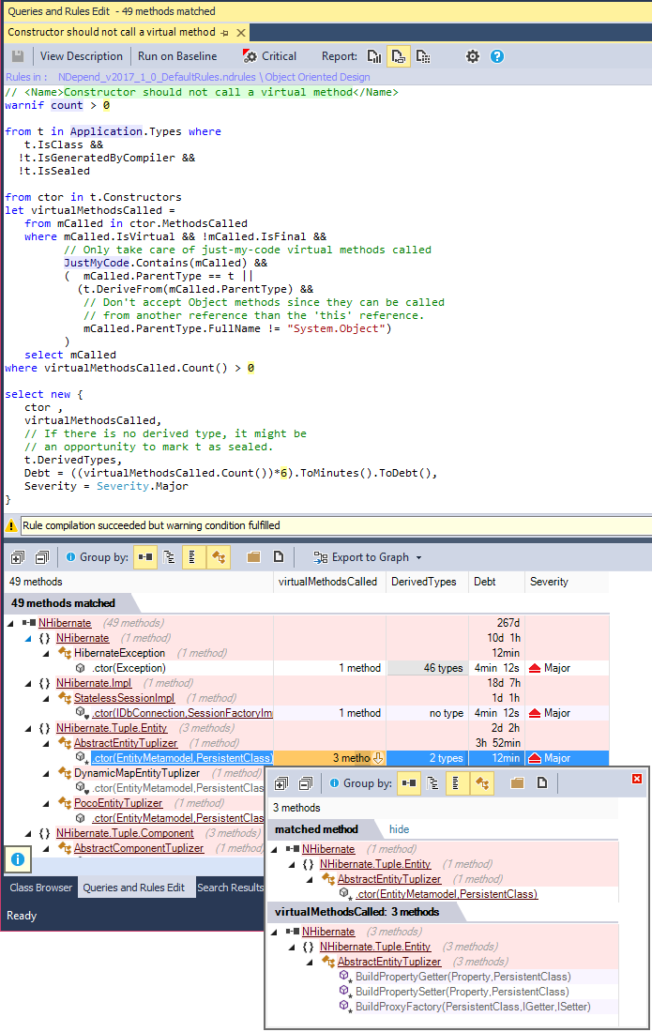Click the folder icon in the 3 methods popup

517,783
